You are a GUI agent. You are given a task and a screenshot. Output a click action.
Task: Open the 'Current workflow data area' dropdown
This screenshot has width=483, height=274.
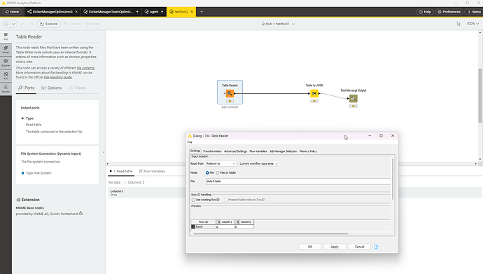tap(258, 164)
